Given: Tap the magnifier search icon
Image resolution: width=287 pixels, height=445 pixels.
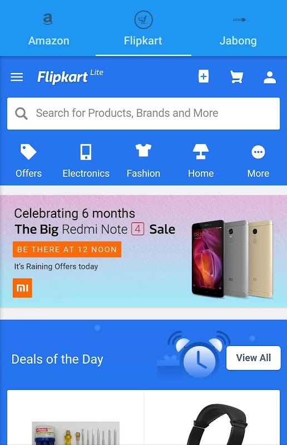Looking at the screenshot, I should (x=21, y=113).
